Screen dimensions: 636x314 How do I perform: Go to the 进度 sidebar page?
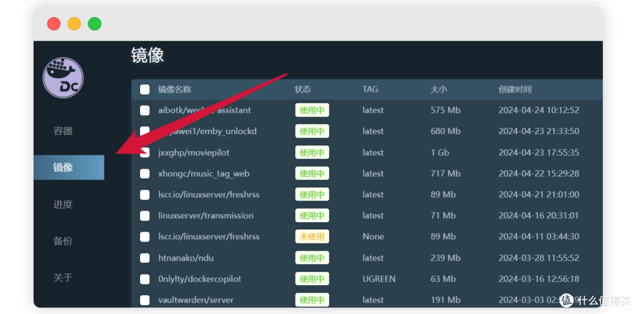tap(63, 204)
